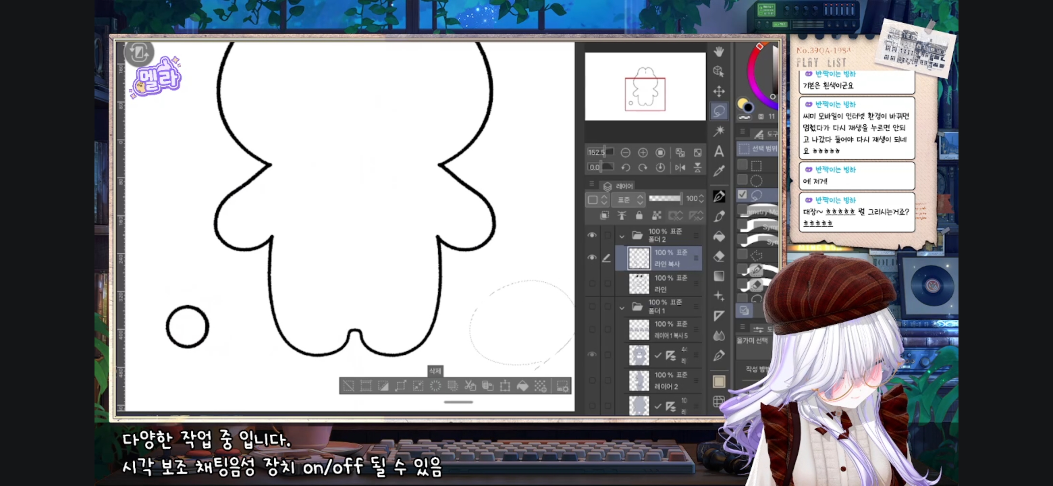
Task: Select the yellow sub color swatch
Action: pyautogui.click(x=742, y=103)
